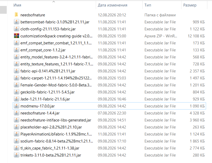Viewport: 212px width, 163px height.
Task: Click the date 12.08.2026 20:12
Action: [x=112, y=15]
